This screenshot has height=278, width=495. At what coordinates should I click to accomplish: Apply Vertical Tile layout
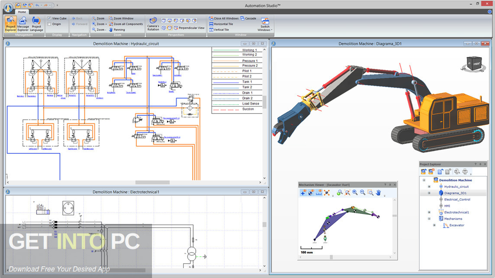tap(219, 29)
